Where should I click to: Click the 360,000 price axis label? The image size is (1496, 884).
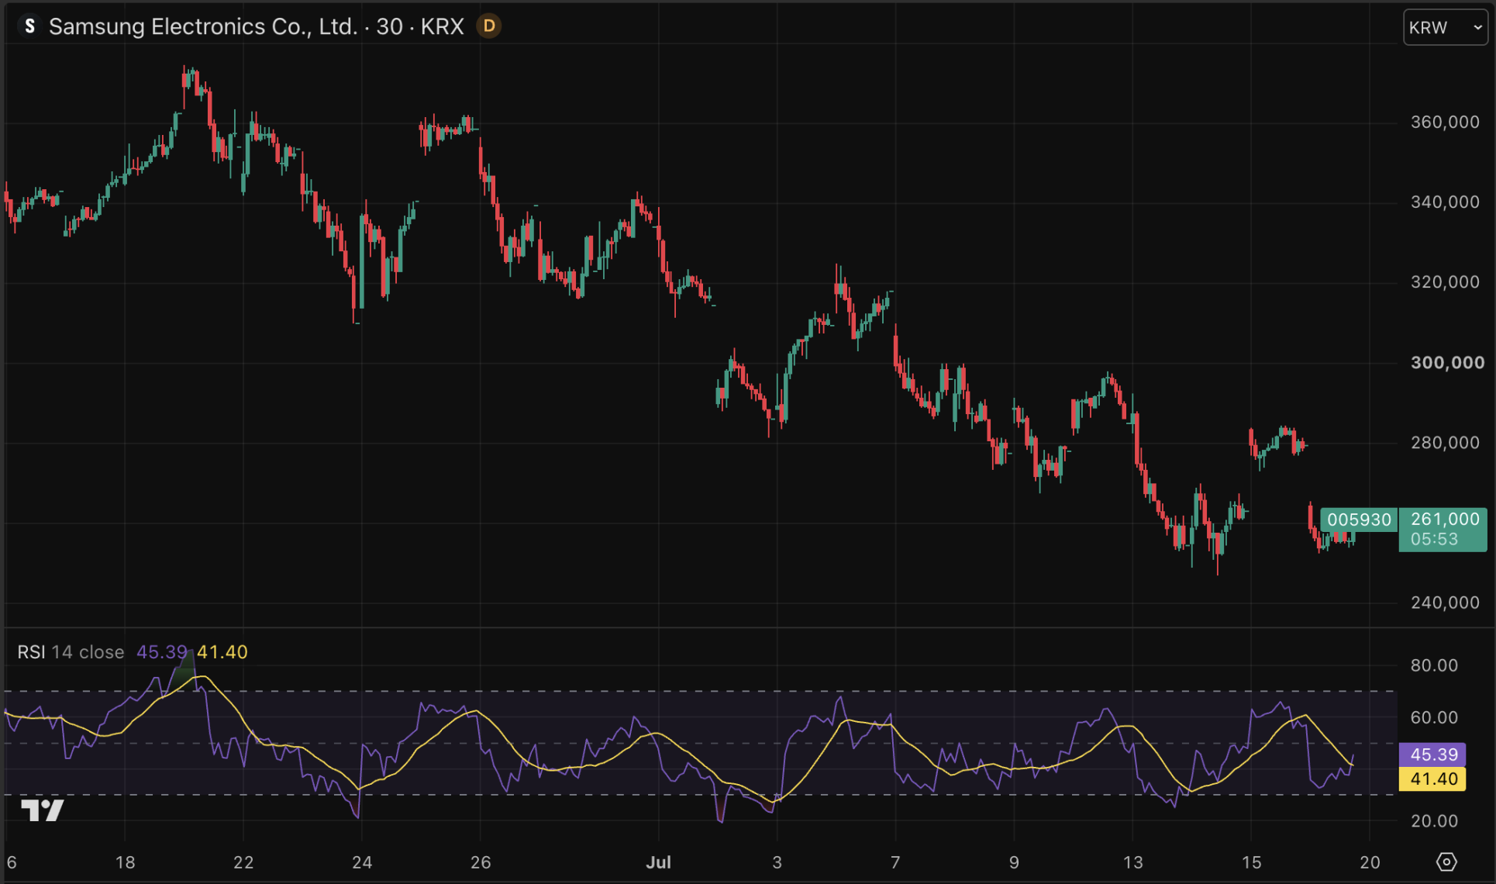click(1445, 122)
